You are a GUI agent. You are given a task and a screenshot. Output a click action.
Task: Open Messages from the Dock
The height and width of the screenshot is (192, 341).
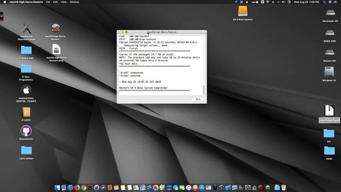[x=175, y=187]
